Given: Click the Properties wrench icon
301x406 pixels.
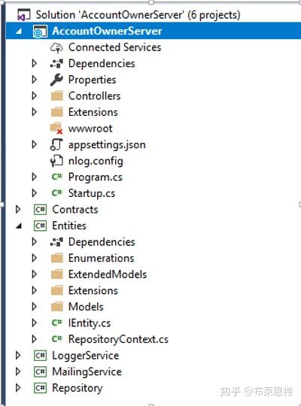Looking at the screenshot, I should point(56,80).
